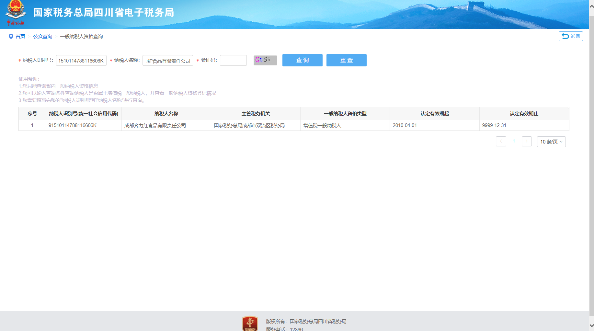Image resolution: width=594 pixels, height=331 pixels.
Task: Click the China Tax emblem logo
Action: [x=16, y=13]
